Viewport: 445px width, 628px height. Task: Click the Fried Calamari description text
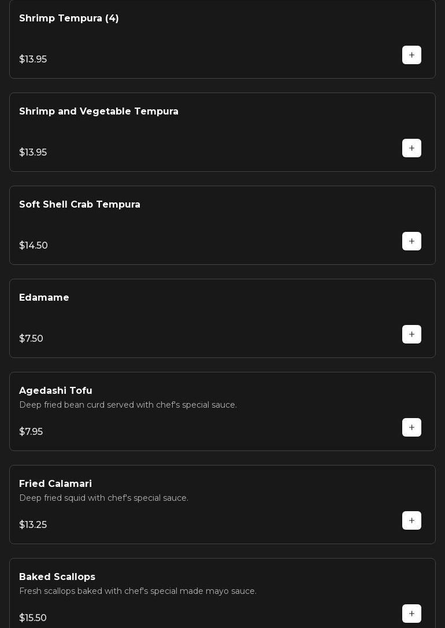tap(103, 498)
